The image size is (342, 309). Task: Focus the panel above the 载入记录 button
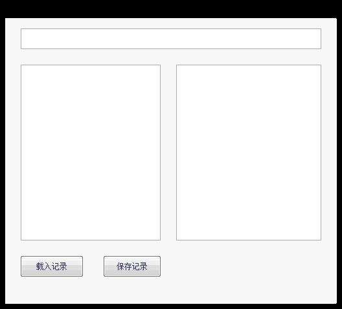click(91, 153)
